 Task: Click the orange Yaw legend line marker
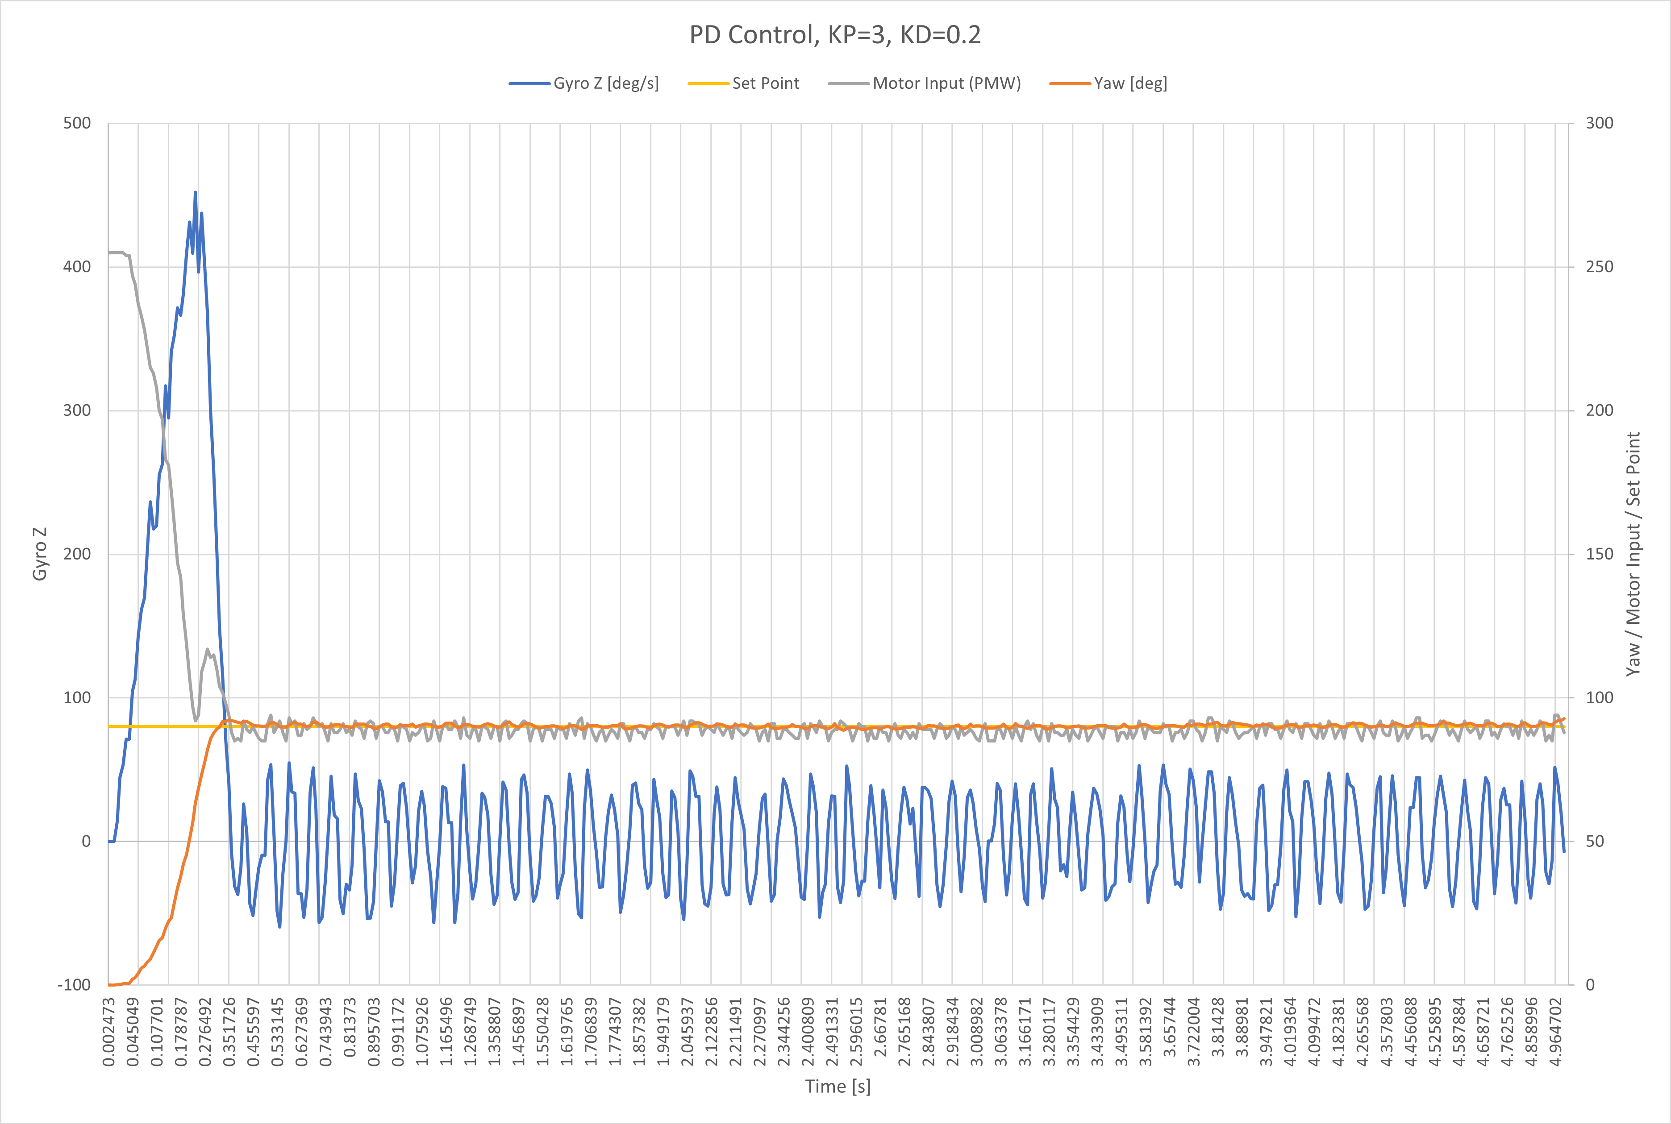tap(1069, 84)
